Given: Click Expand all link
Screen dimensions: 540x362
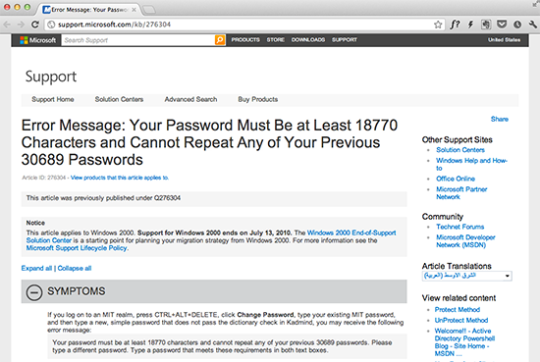Looking at the screenshot, I should (x=36, y=268).
